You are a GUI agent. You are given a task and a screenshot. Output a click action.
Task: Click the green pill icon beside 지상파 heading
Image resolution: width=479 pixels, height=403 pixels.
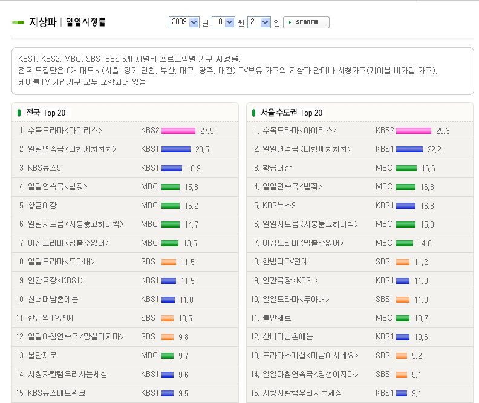click(x=18, y=22)
